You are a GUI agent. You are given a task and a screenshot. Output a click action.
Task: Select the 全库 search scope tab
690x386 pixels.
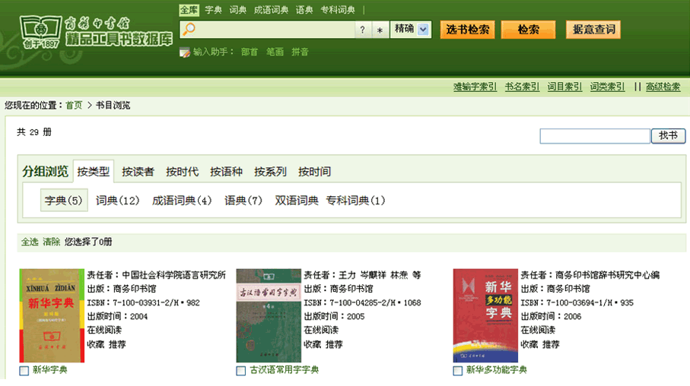coord(189,10)
